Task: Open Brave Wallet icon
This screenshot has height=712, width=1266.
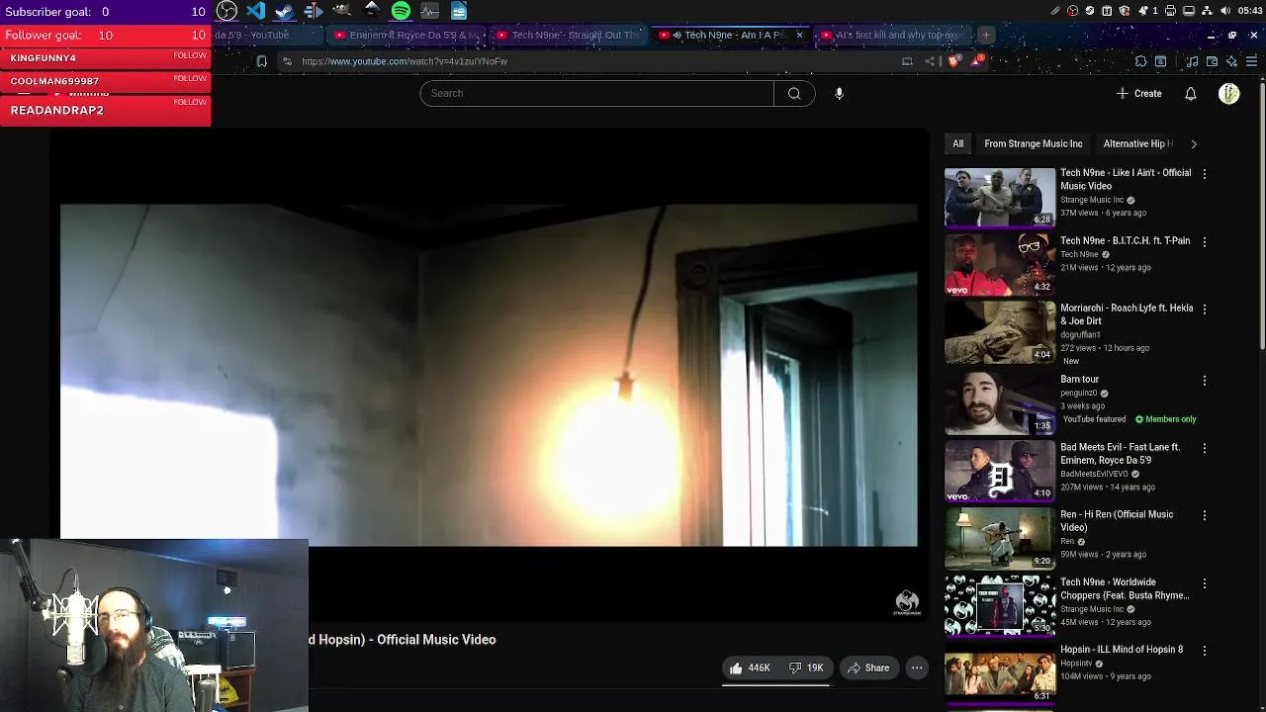Action: 1212,61
